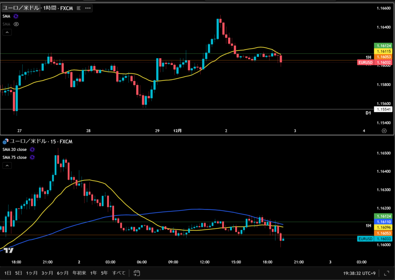Viewport: 395px width, 280px height.
Task: Click the ユーロ/米ドル symbol name in top chart
Action: coord(21,8)
